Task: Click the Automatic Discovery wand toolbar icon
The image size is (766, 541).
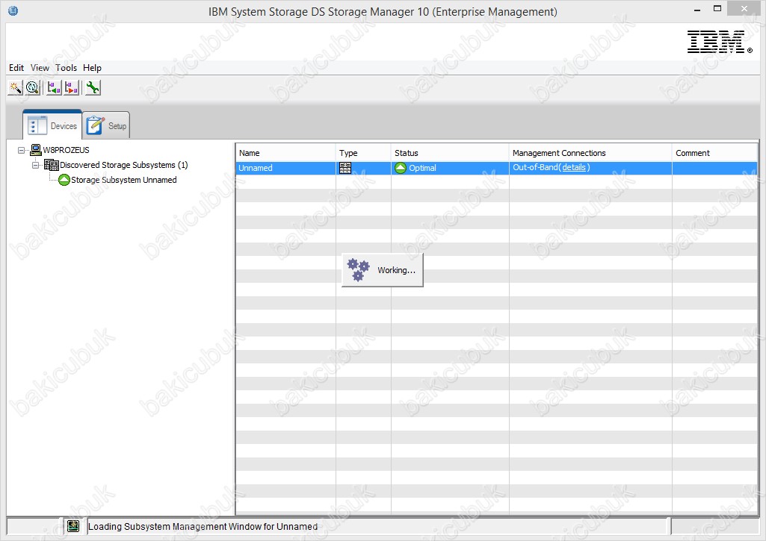Action: click(15, 88)
